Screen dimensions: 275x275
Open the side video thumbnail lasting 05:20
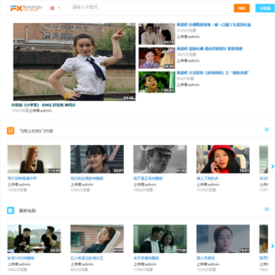tap(157, 58)
